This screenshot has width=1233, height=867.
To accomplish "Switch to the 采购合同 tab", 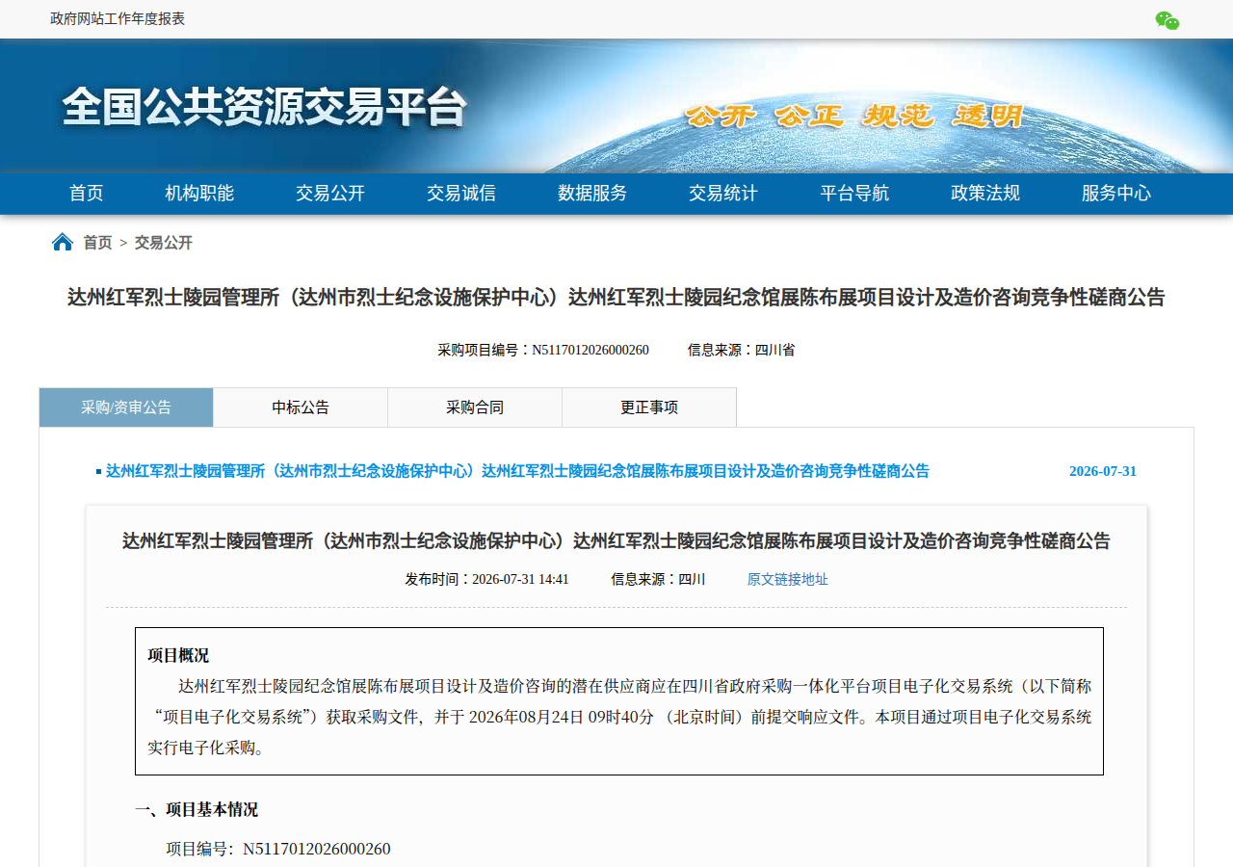I will pyautogui.click(x=475, y=407).
